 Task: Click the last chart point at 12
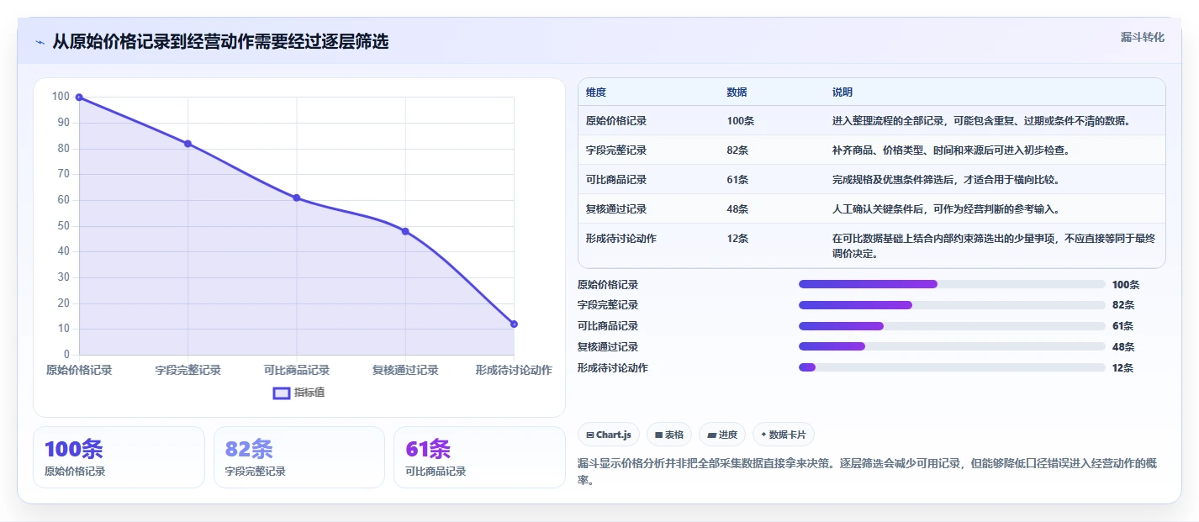click(514, 324)
